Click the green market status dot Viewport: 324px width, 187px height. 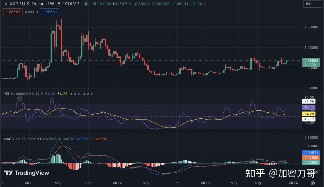(x=86, y=4)
